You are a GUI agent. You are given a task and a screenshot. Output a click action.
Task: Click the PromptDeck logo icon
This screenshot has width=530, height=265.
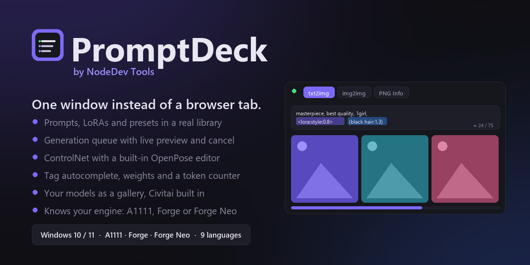click(x=48, y=45)
